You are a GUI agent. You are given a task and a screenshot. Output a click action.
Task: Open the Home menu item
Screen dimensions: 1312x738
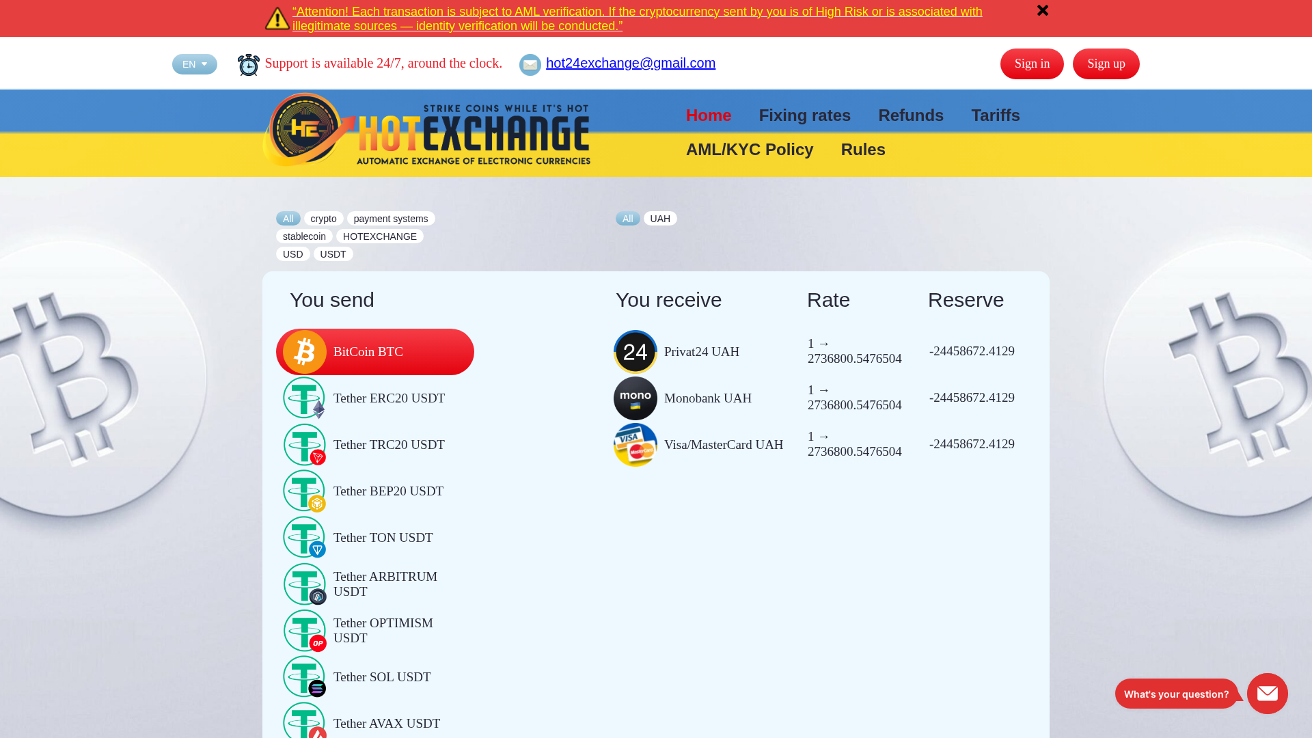tap(709, 115)
